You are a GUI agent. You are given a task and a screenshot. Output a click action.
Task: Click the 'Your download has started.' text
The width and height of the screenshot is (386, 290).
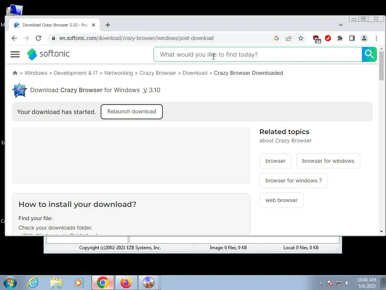click(57, 112)
